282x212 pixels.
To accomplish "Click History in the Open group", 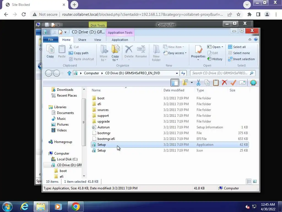I will pos(215,59).
